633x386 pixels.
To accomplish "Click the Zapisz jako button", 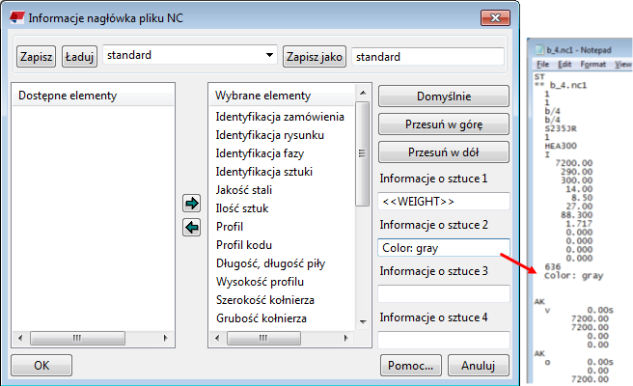I will click(315, 57).
